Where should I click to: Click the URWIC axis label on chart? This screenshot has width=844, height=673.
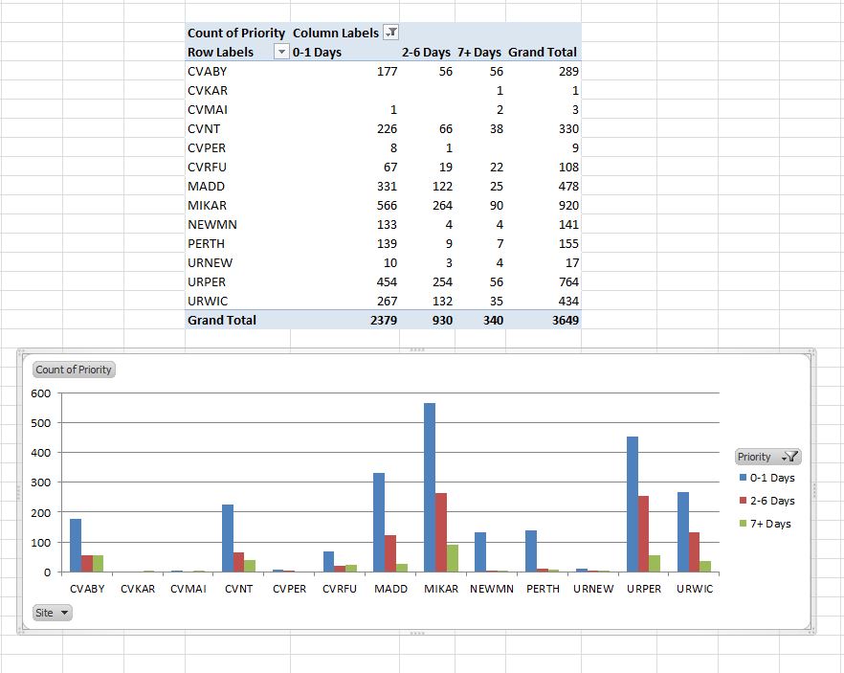click(x=695, y=589)
